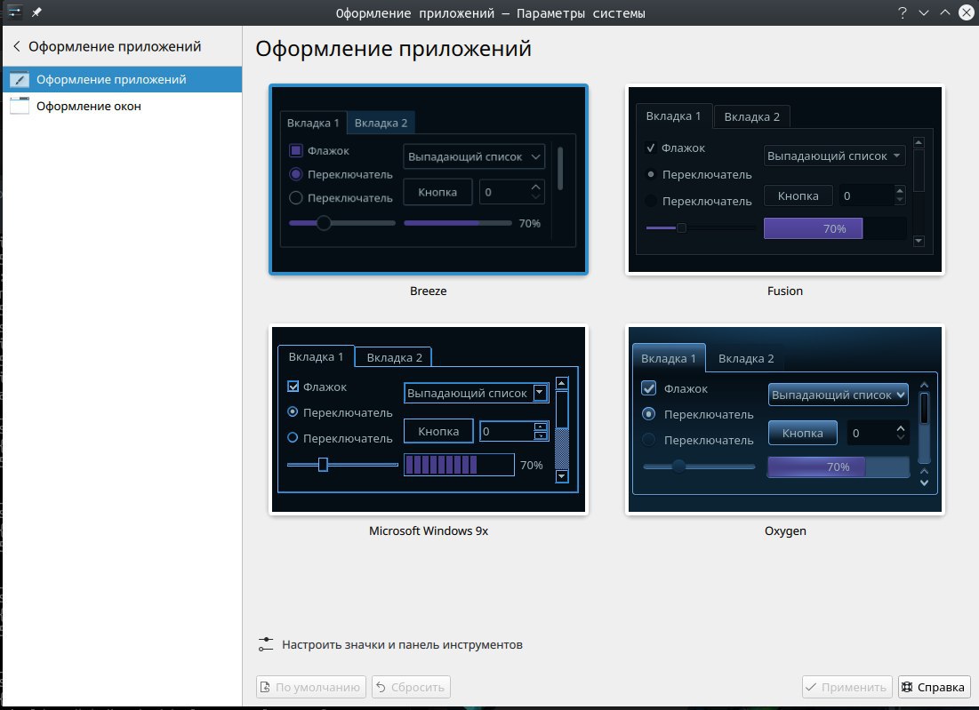979x710 pixels.
Task: Click the slider handle in Breeze preview
Action: [324, 223]
